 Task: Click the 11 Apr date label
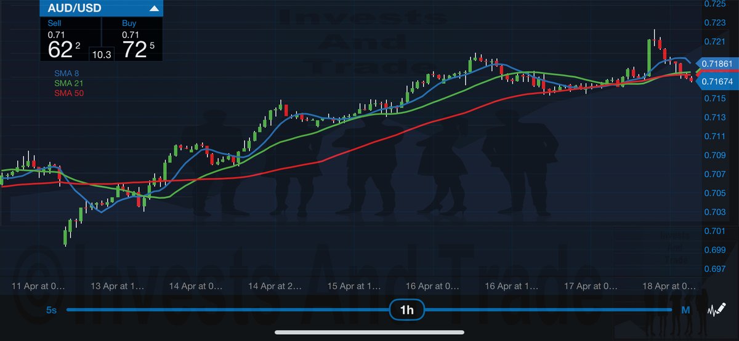point(38,286)
